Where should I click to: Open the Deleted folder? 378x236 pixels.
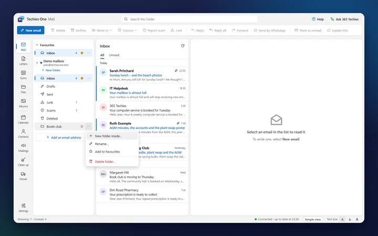point(64,119)
